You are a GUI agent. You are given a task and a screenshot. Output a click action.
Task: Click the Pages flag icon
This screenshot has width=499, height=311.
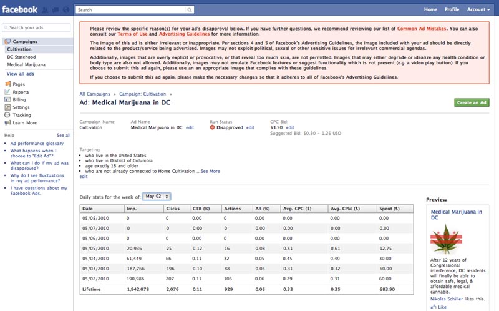(8, 84)
